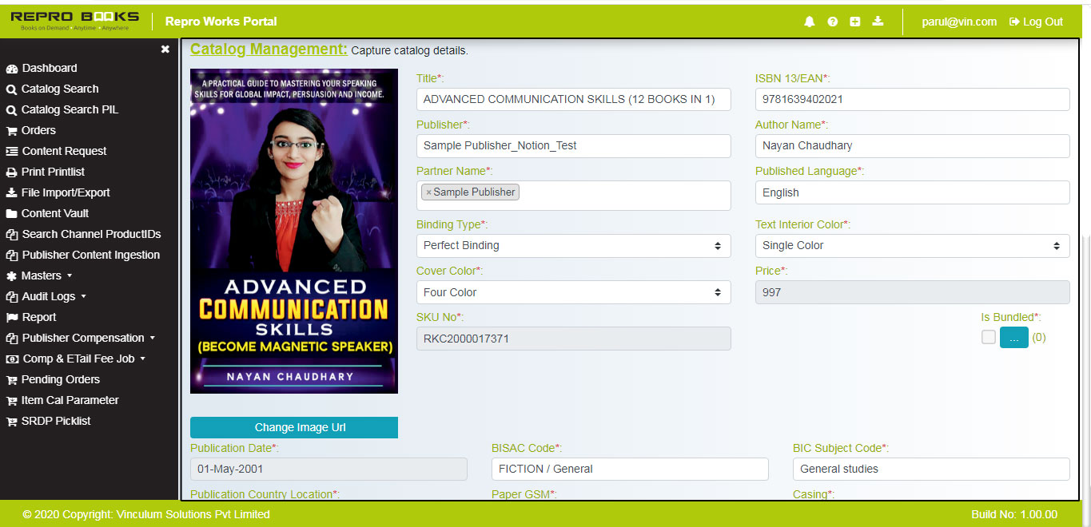
Task: Click the download icon in header
Action: tap(878, 22)
